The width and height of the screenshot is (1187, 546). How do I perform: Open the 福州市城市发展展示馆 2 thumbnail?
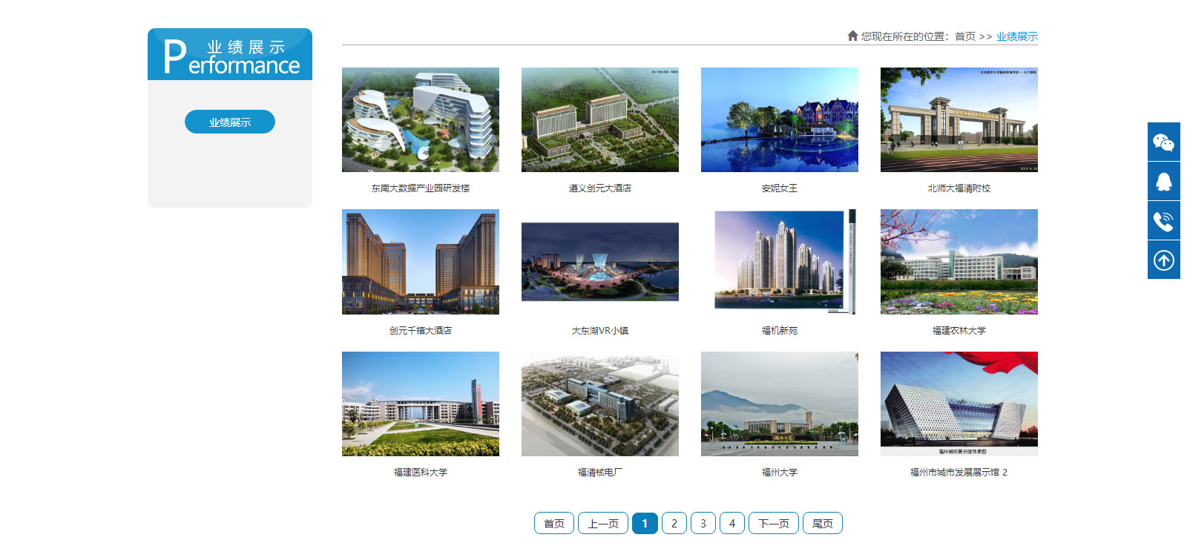[x=959, y=404]
